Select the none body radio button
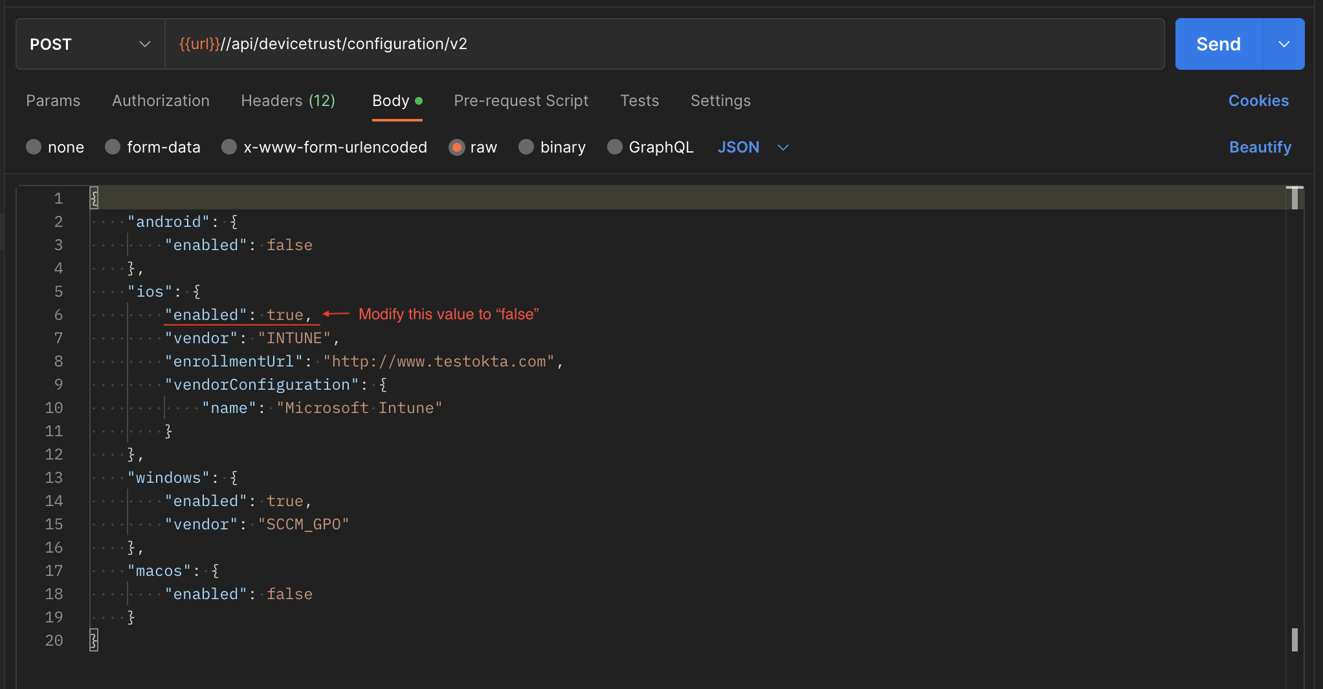 34,147
